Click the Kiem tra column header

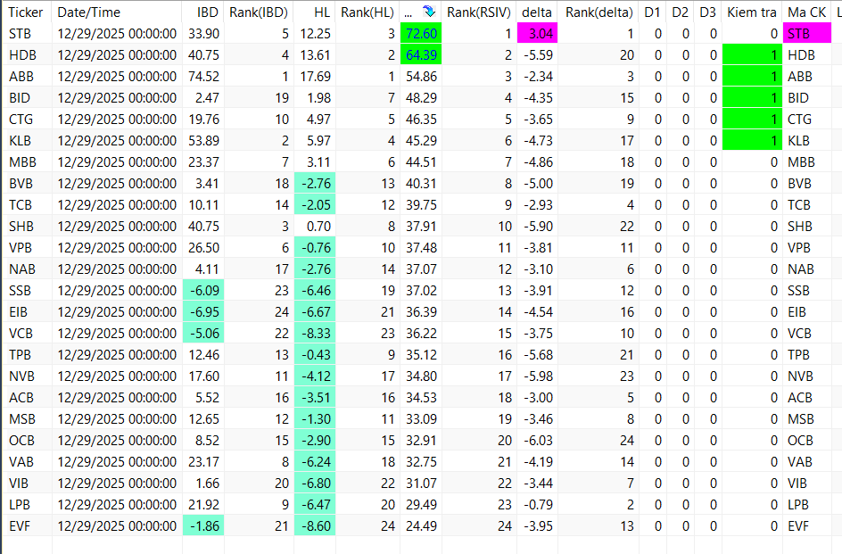click(x=752, y=12)
